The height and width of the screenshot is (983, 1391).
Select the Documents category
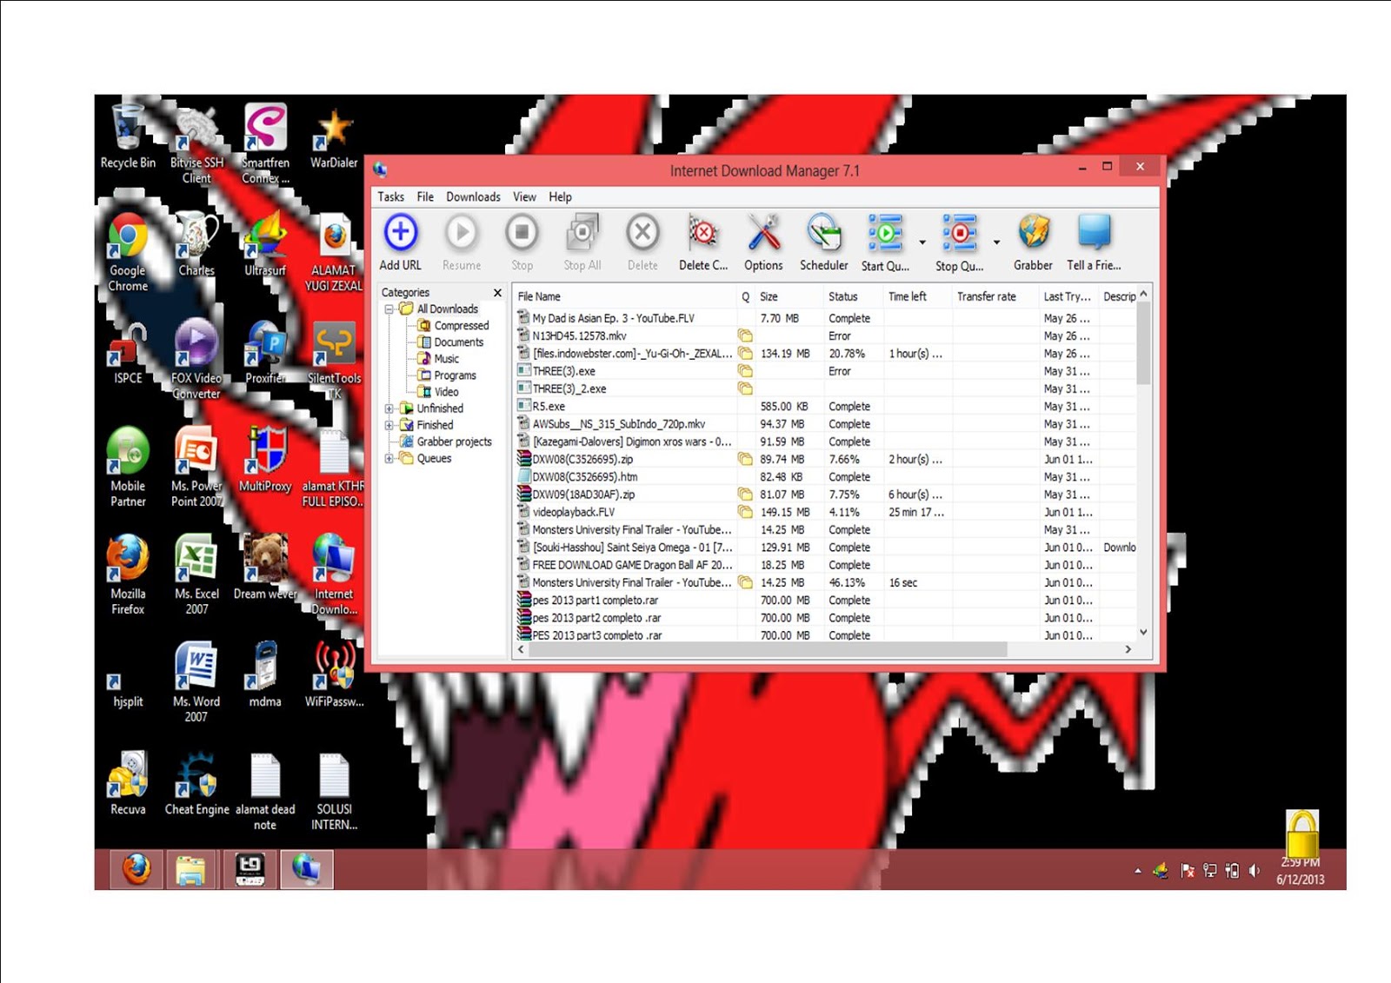pos(458,342)
